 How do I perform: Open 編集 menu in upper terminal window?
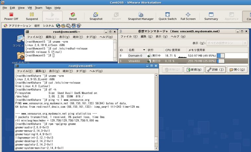point(51,37)
